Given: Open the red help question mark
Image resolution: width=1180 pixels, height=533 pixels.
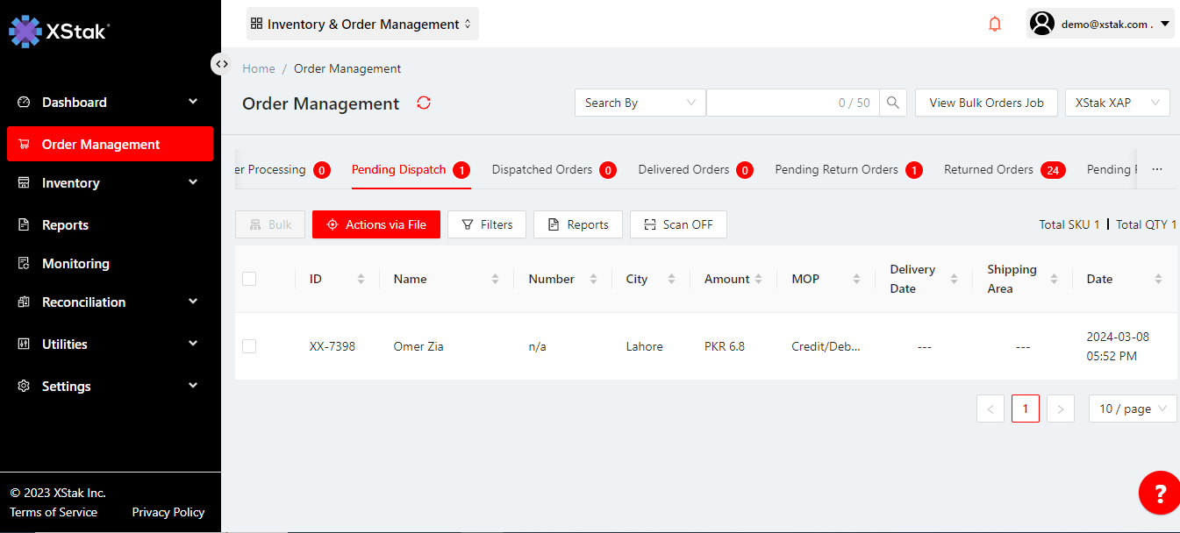Looking at the screenshot, I should pyautogui.click(x=1159, y=493).
